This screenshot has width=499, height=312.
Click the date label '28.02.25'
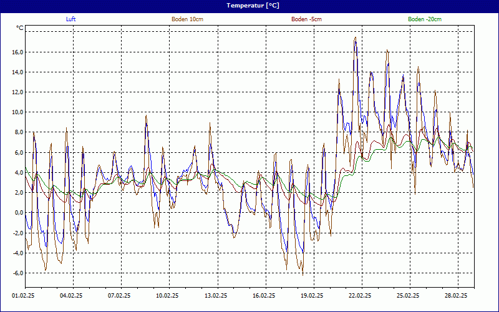coord(457,296)
